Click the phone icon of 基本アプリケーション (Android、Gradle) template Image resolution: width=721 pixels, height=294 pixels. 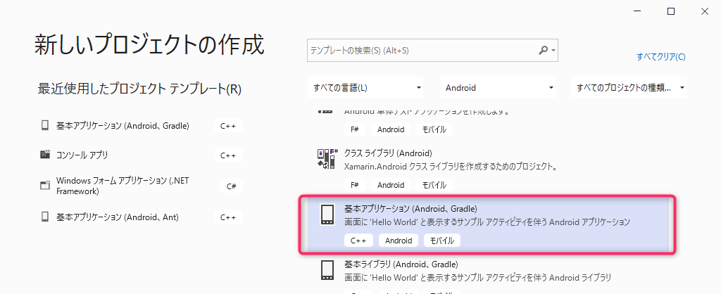[x=327, y=215]
